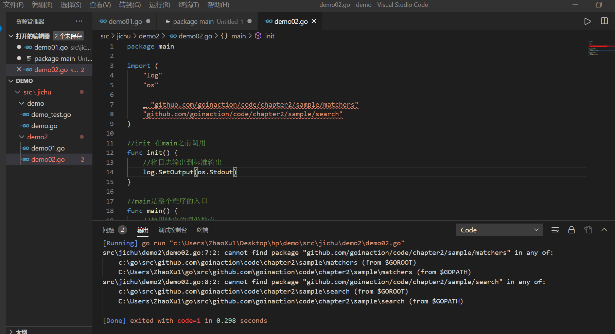Open the 查看(V) menu
615x334 pixels.
pyautogui.click(x=100, y=5)
